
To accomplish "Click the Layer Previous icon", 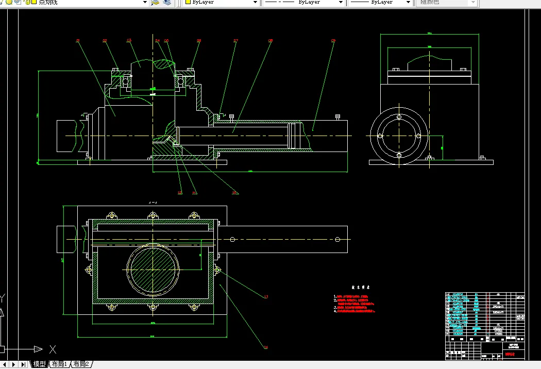I will pos(166,2).
